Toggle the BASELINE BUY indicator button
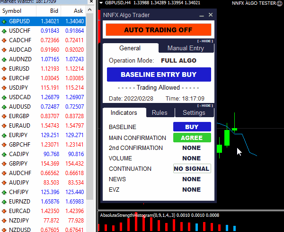 [x=192, y=127]
